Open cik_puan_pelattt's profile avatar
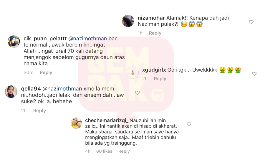 (14, 42)
